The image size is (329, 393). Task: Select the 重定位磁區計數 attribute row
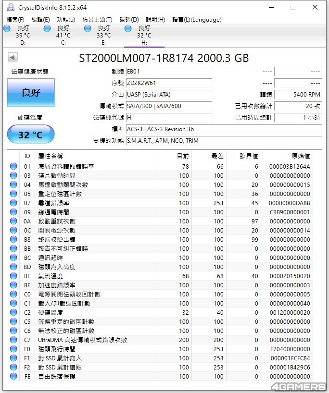(x=161, y=194)
